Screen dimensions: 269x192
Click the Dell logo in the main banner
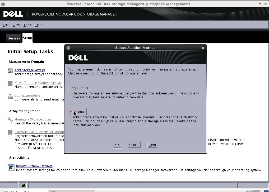(x=13, y=14)
